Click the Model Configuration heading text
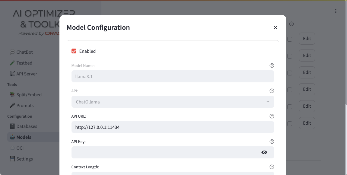 pos(98,27)
